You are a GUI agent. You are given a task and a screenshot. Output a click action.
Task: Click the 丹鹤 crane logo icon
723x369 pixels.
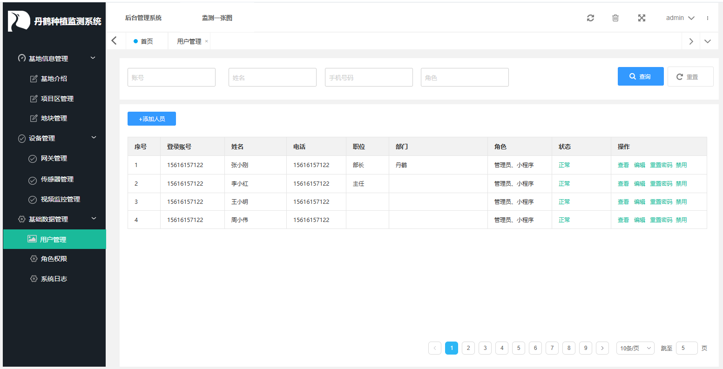(19, 21)
